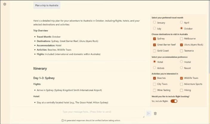Click the send message arrow icon
210x124 pixels.
pyautogui.click(x=149, y=113)
